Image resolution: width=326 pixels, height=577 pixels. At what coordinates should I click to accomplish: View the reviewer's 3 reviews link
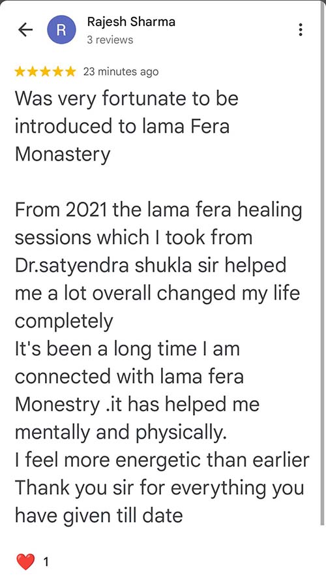click(110, 40)
